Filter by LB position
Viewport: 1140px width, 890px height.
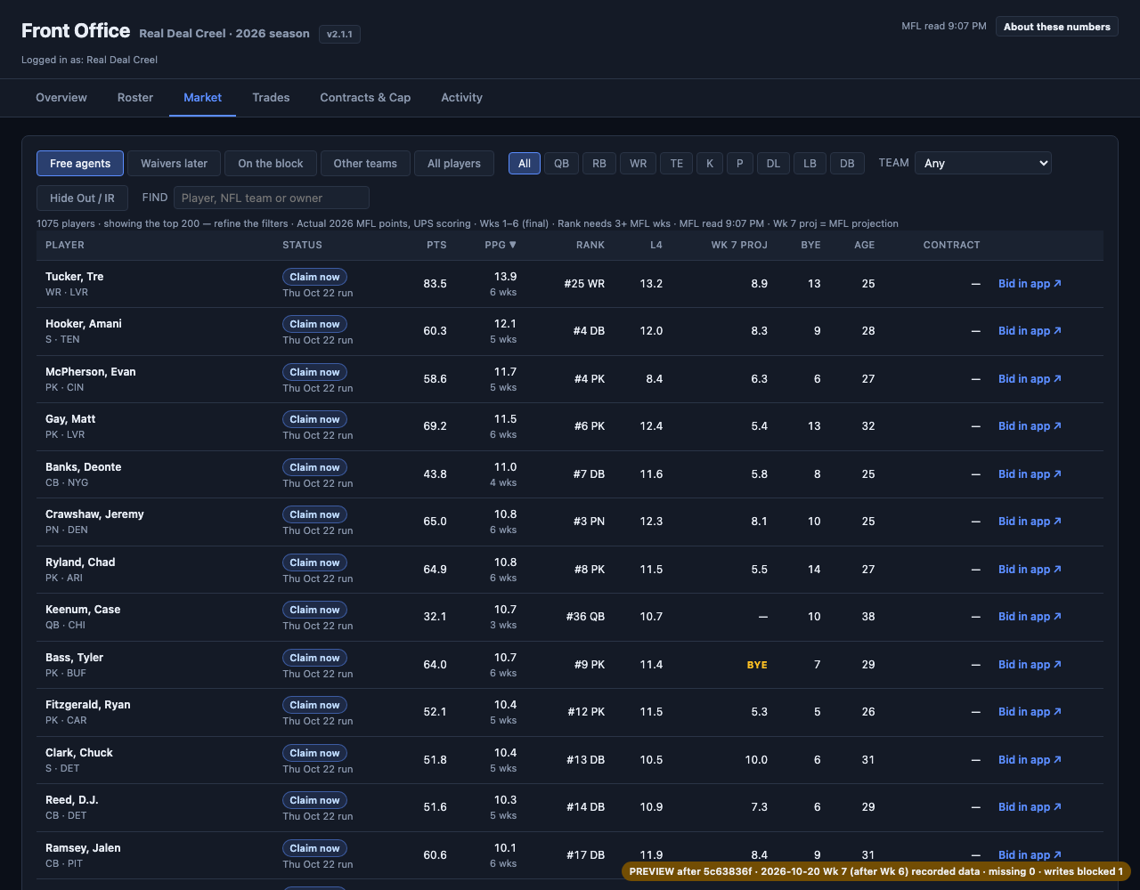[810, 164]
